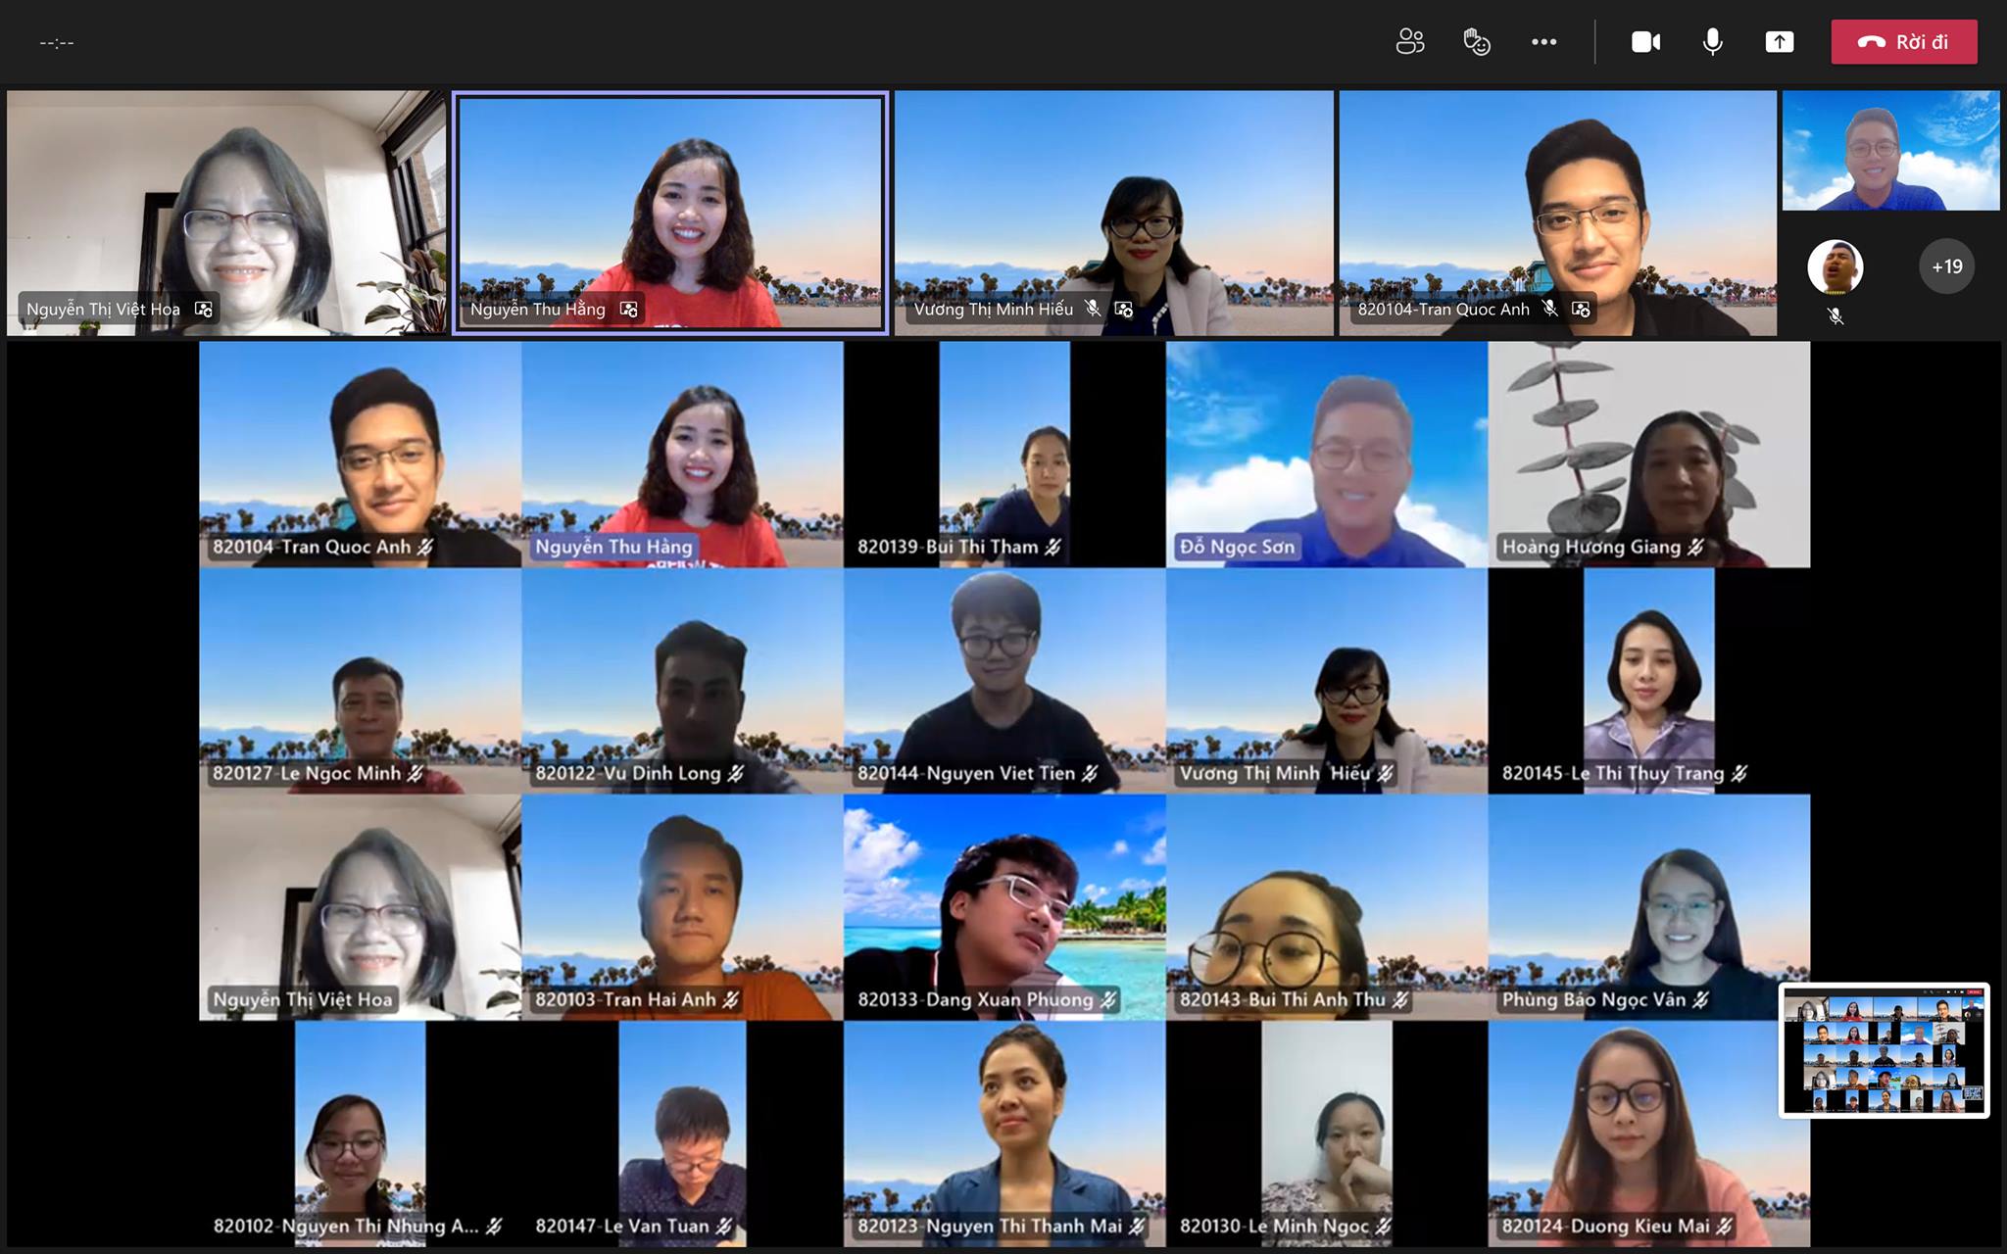Viewport: 2007px width, 1254px height.
Task: Click muted mic icon beside Vương Thị Minh Hiếu
Action: (x=1093, y=309)
